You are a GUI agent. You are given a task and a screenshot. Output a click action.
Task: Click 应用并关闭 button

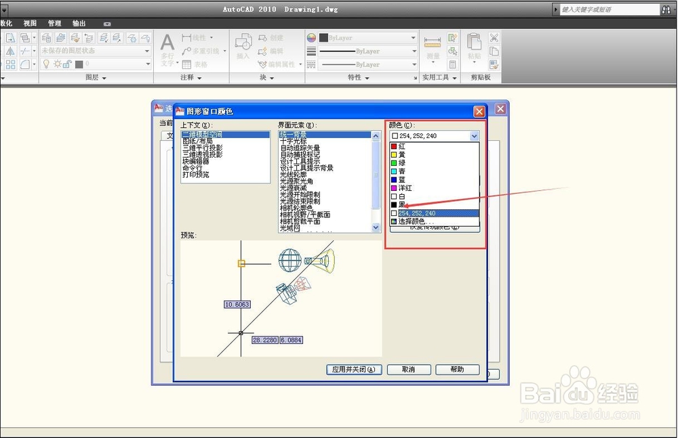pyautogui.click(x=354, y=370)
